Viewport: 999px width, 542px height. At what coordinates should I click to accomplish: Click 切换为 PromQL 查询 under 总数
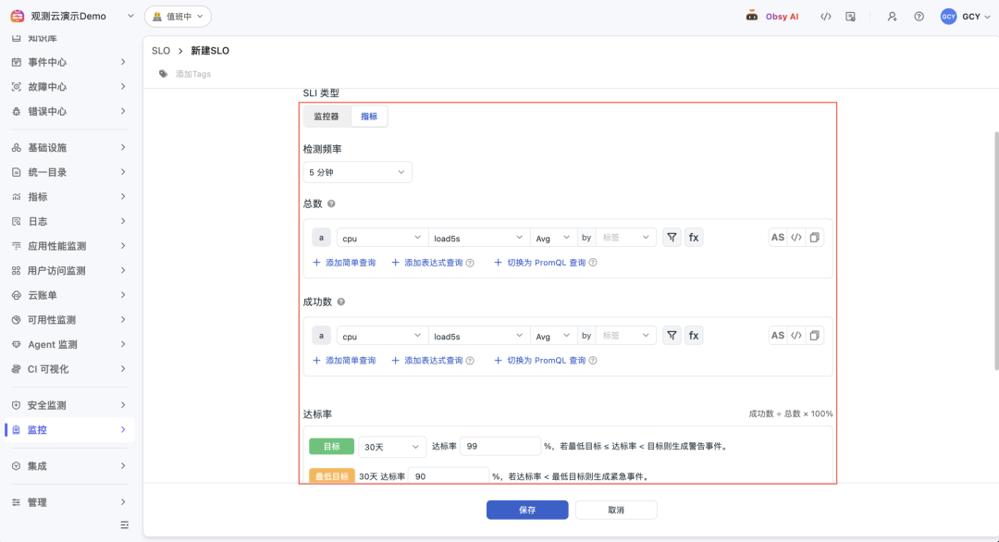[539, 263]
